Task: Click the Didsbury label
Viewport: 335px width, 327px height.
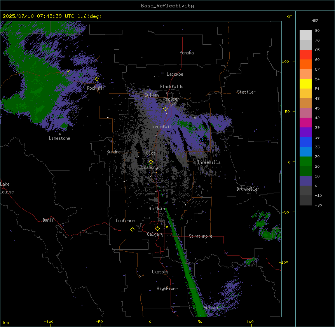Action: tap(149, 167)
